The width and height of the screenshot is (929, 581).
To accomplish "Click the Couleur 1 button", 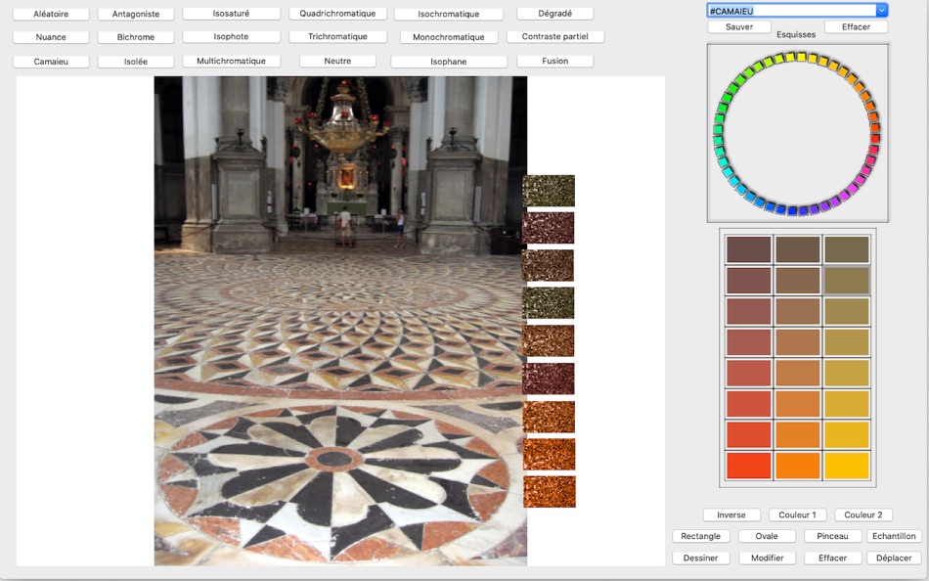I will click(797, 514).
